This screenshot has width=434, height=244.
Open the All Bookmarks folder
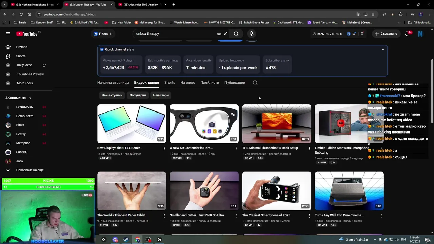(419, 23)
